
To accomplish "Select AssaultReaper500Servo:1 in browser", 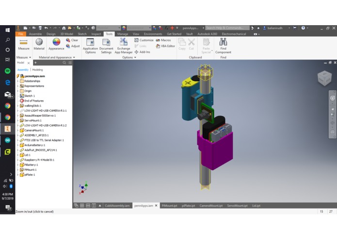I will [x=40, y=116].
